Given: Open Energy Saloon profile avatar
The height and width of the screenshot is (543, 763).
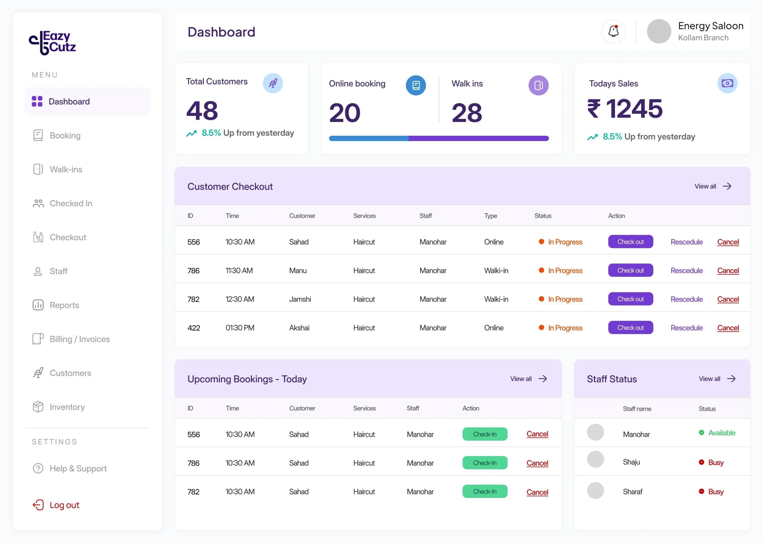Looking at the screenshot, I should pos(658,31).
